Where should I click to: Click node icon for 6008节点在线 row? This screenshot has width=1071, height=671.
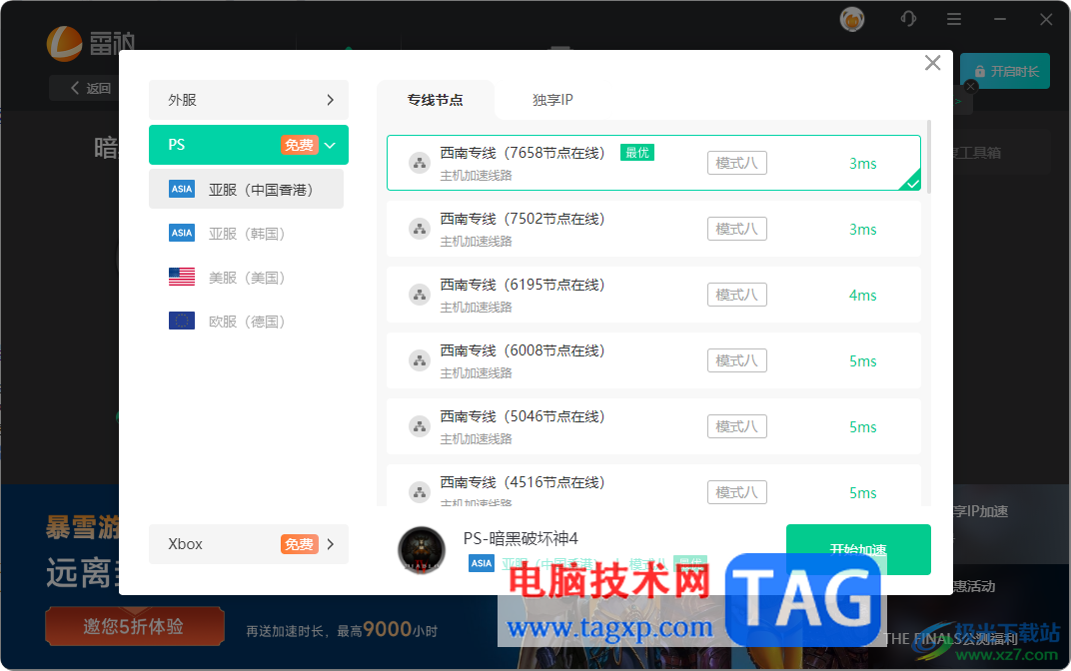click(x=420, y=360)
